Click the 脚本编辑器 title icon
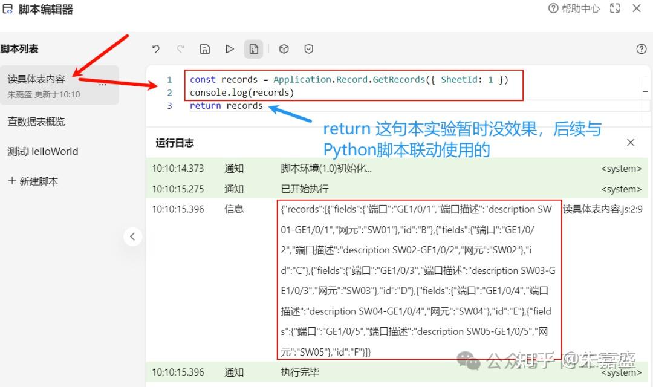Viewport: 653px width, 387px height. pyautogui.click(x=7, y=8)
